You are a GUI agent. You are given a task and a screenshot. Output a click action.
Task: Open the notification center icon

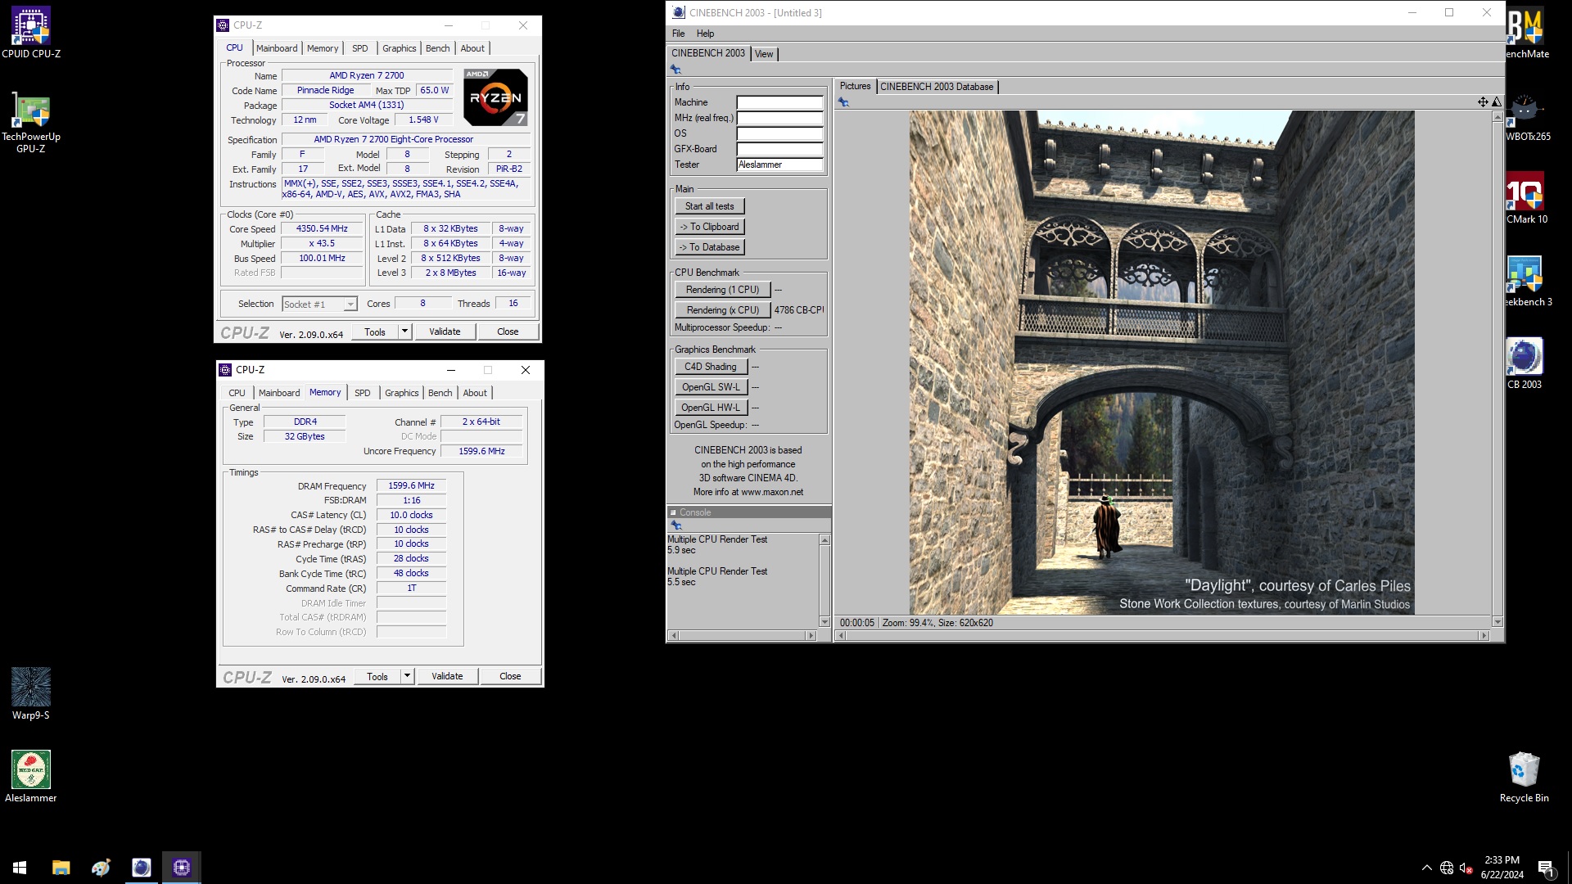(1546, 868)
